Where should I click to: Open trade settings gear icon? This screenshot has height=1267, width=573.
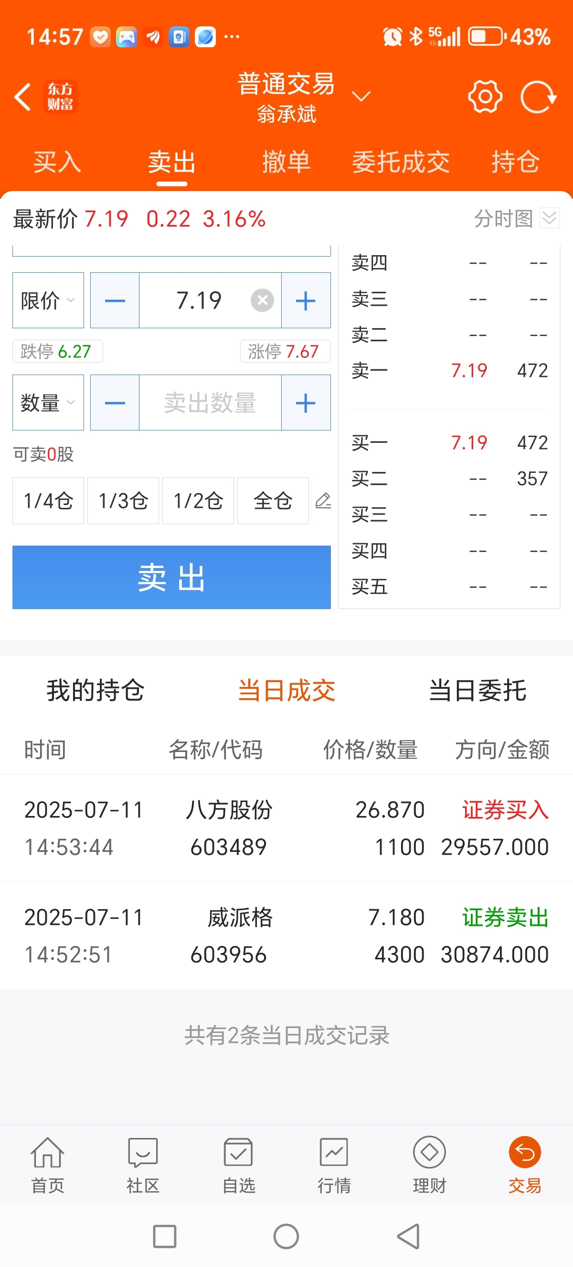click(x=485, y=97)
